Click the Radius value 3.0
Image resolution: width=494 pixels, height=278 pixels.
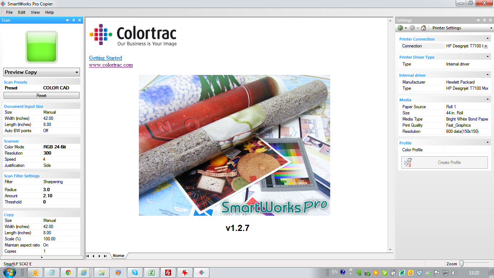tap(47, 190)
